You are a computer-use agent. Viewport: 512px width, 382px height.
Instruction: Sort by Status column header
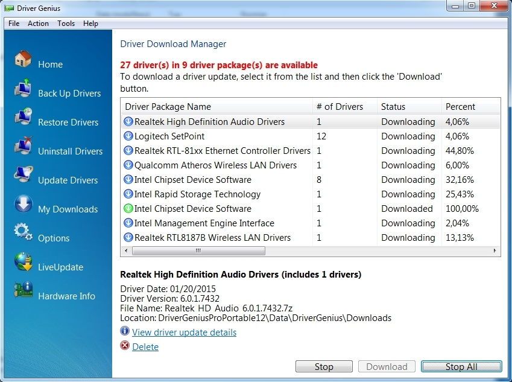tap(409, 107)
